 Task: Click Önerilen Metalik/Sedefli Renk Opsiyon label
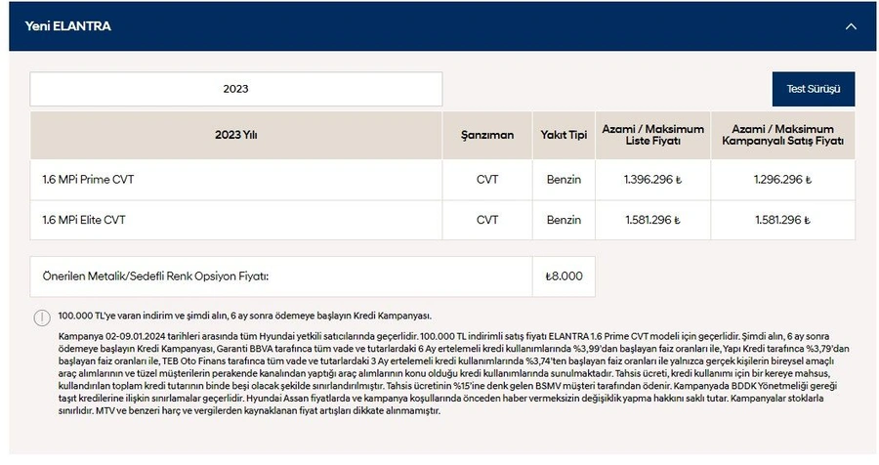[156, 275]
